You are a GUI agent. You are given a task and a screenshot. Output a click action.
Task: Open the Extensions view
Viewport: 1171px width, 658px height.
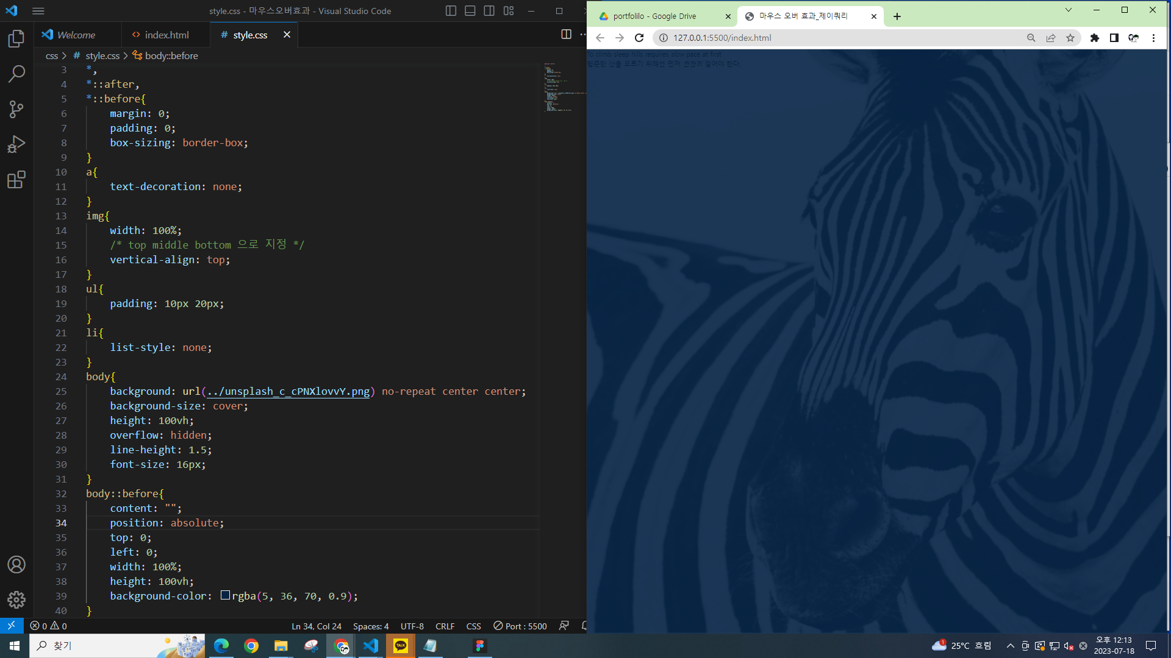click(x=16, y=180)
